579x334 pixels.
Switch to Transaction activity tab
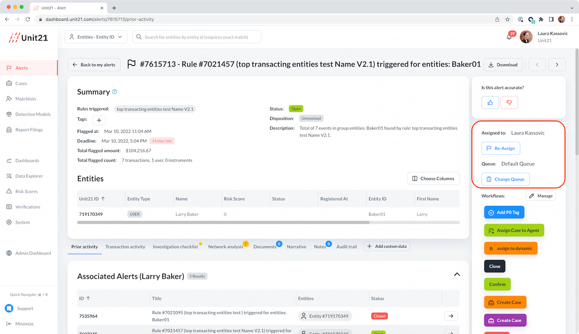125,246
